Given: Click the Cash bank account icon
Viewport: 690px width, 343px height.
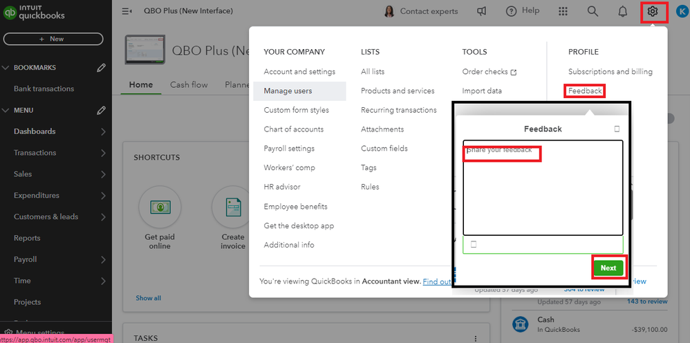Looking at the screenshot, I should [521, 324].
